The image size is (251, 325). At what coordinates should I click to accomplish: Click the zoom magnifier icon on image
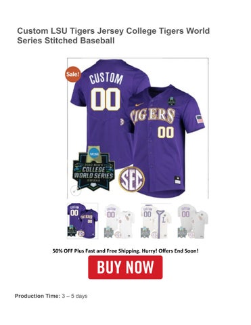[x=74, y=190]
